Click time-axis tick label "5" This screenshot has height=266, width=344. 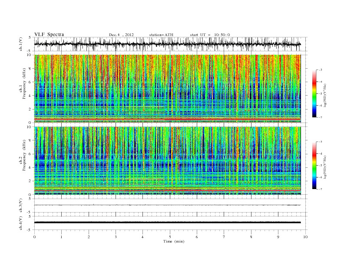tap(170, 237)
